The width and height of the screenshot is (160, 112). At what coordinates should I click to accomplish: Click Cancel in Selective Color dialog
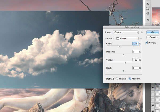tap(153, 37)
